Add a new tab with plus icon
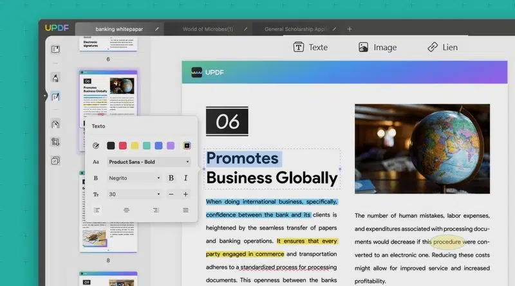Viewport: 515px width, 286px height. pos(350,29)
